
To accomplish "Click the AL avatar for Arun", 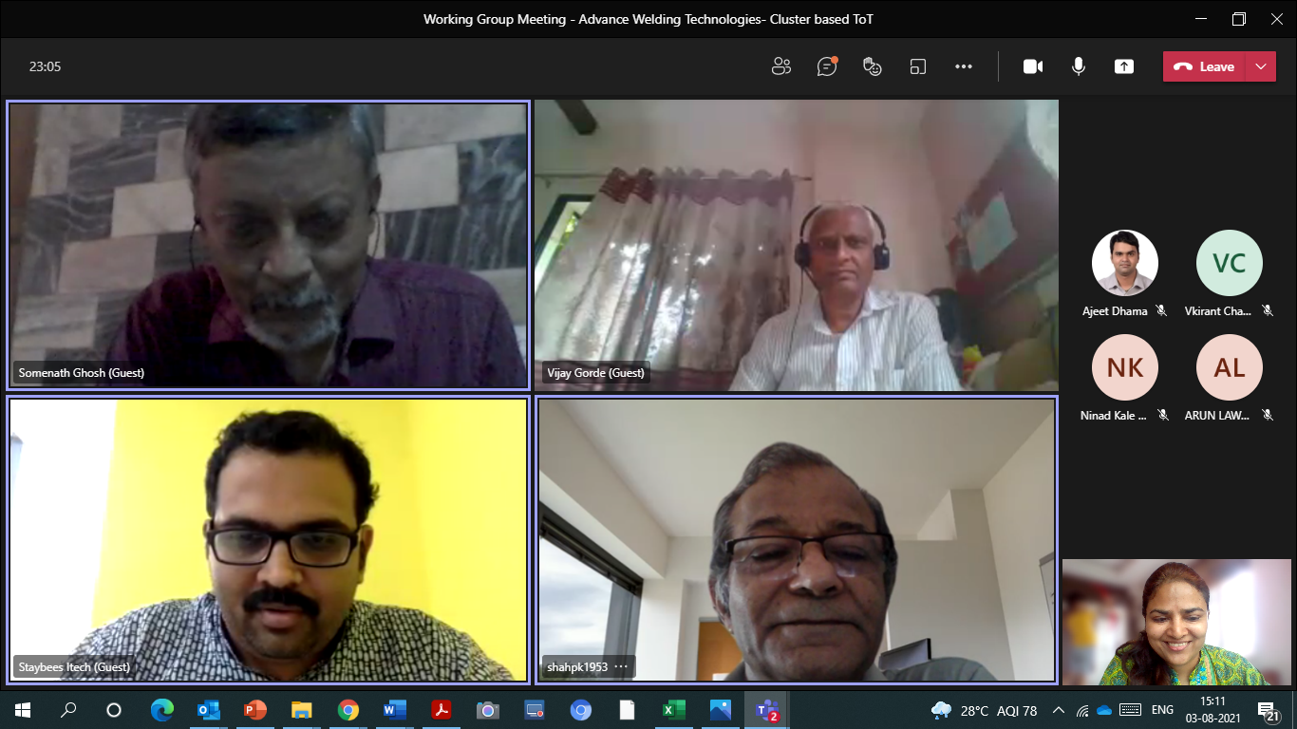I will 1229,367.
